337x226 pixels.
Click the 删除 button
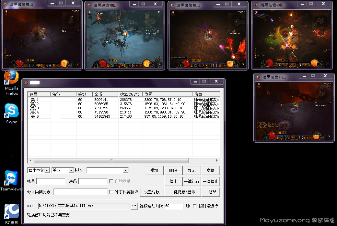point(173,170)
